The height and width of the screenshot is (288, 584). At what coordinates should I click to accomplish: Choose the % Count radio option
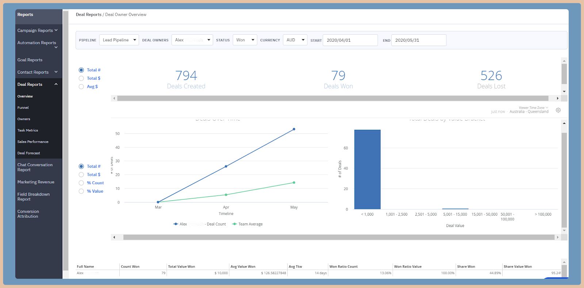(81, 183)
